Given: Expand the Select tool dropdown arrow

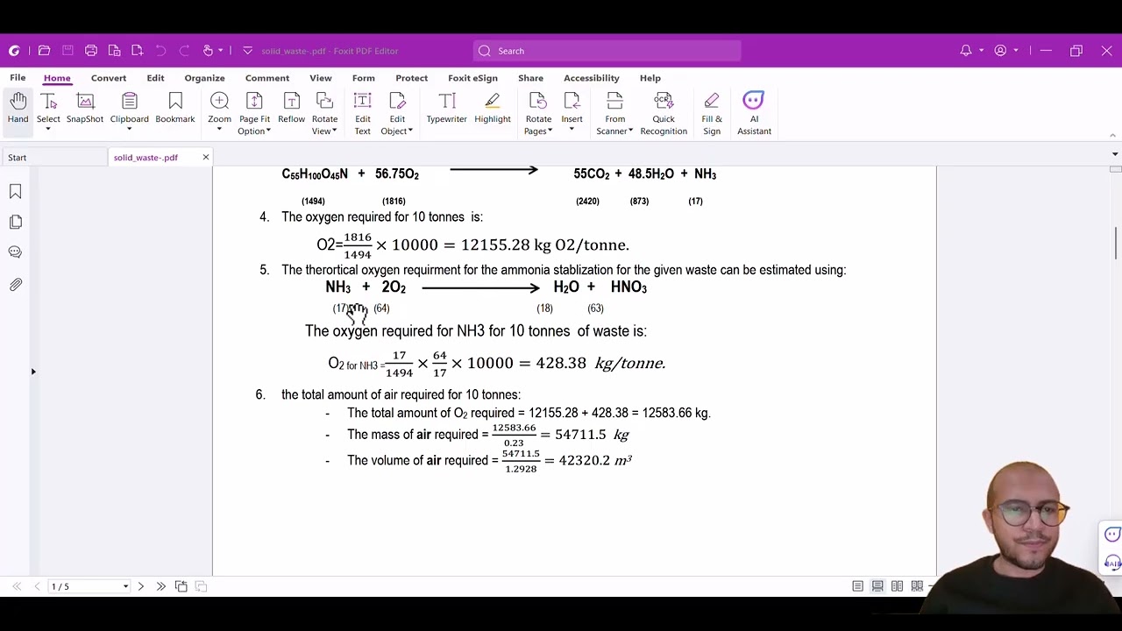Looking at the screenshot, I should pyautogui.click(x=48, y=130).
